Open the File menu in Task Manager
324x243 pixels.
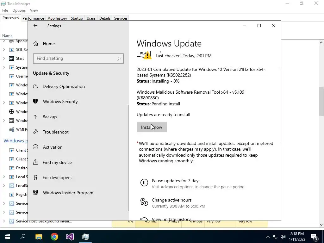5,10
